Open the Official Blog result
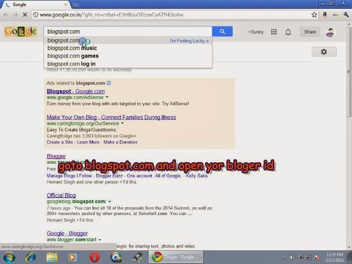The height and width of the screenshot is (264, 352). click(x=61, y=195)
